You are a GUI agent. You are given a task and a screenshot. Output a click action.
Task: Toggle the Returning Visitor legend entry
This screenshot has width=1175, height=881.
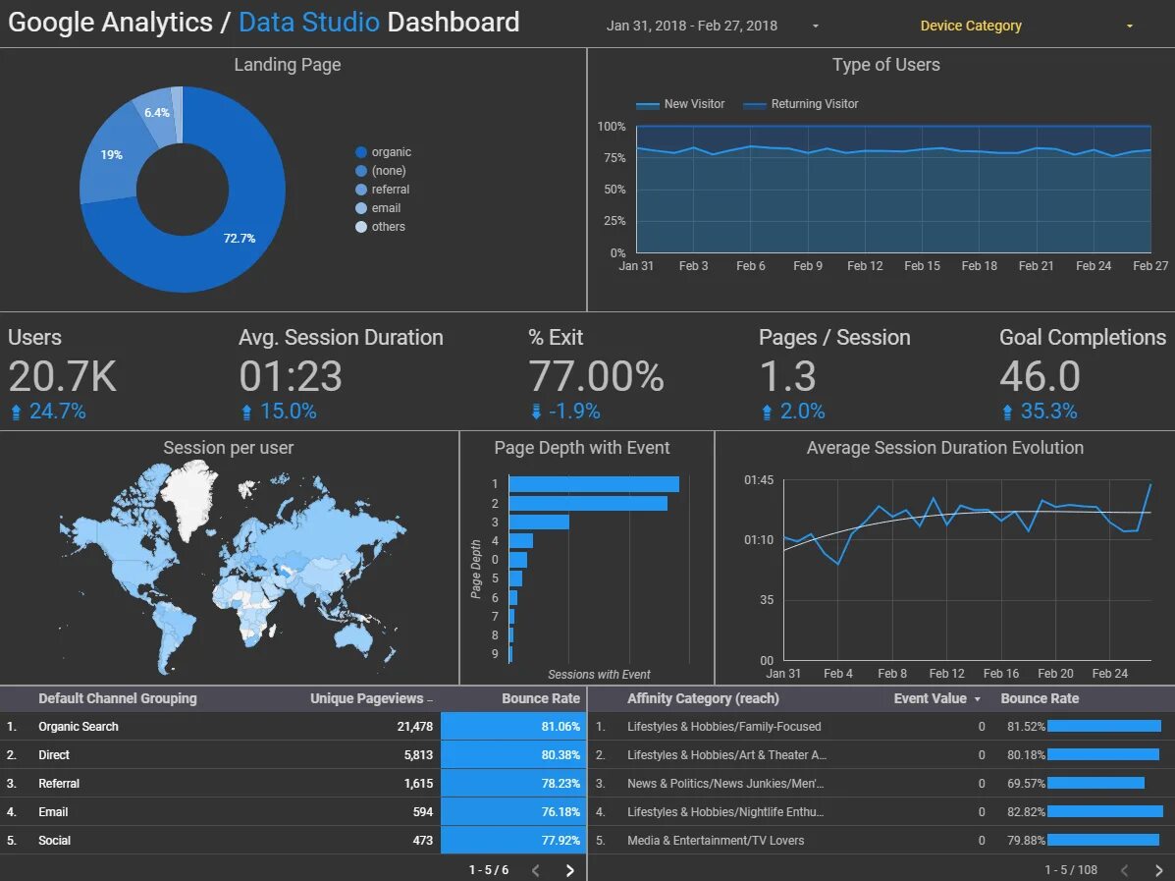pos(800,104)
